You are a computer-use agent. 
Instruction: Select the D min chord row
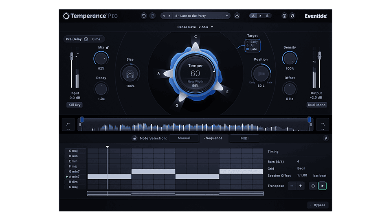[75, 156]
